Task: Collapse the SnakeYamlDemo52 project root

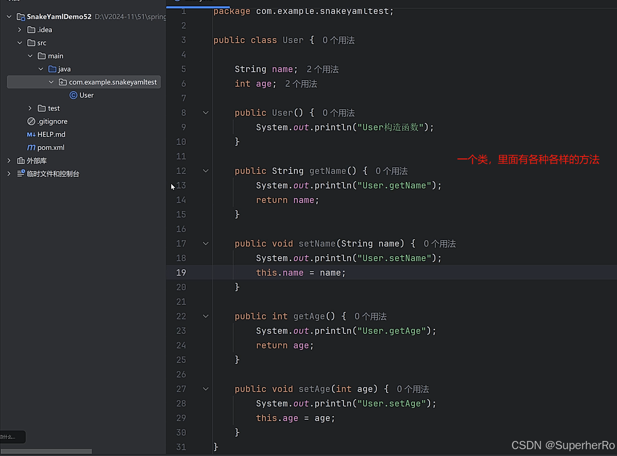Action: (9, 16)
